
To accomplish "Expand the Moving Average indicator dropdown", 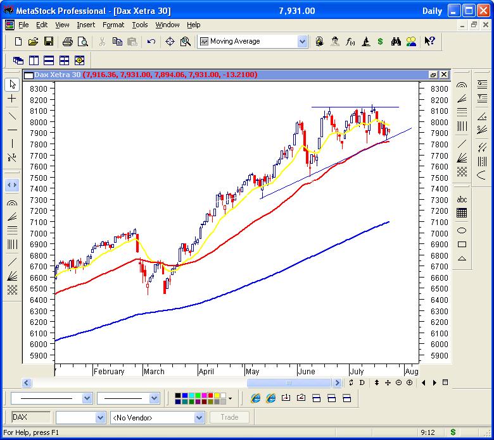I will [x=302, y=42].
